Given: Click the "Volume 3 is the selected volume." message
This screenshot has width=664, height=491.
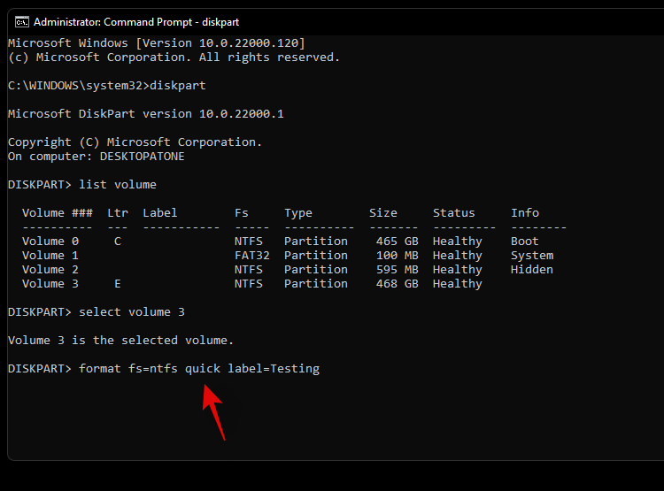Looking at the screenshot, I should pyautogui.click(x=121, y=341).
